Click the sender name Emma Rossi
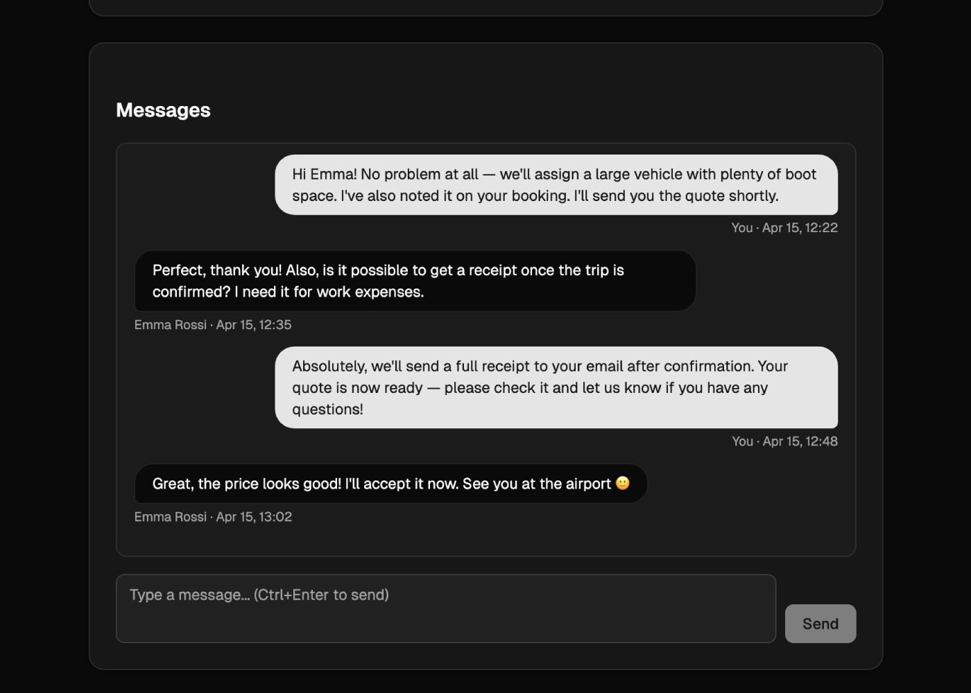This screenshot has height=693, width=971. tap(170, 324)
